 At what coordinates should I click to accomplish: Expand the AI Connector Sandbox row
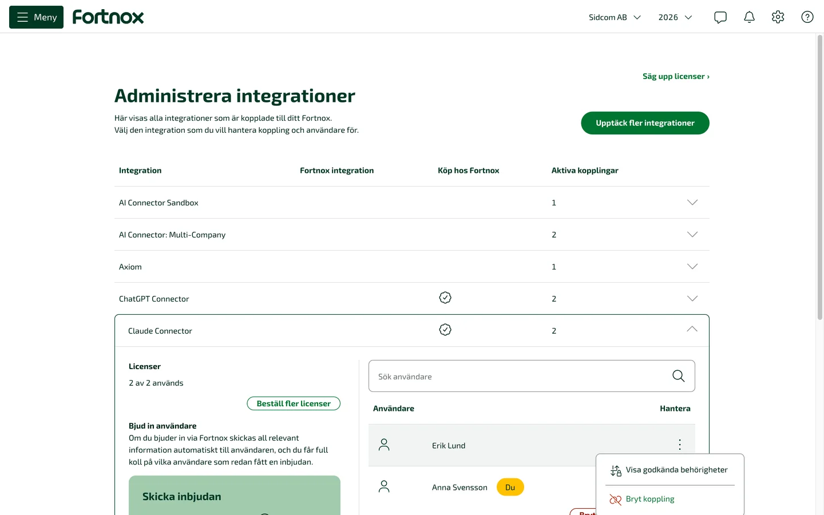(692, 203)
